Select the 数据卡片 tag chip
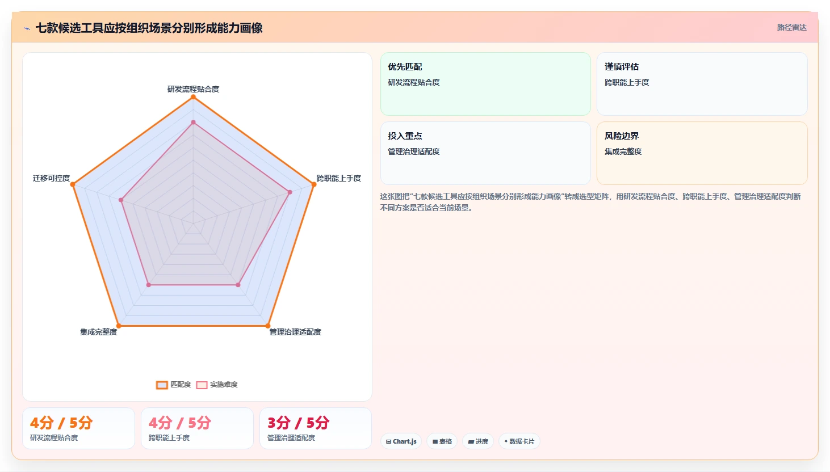This screenshot has height=472, width=830. coord(519,441)
